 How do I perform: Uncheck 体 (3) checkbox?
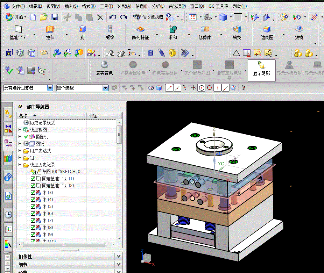(33, 193)
